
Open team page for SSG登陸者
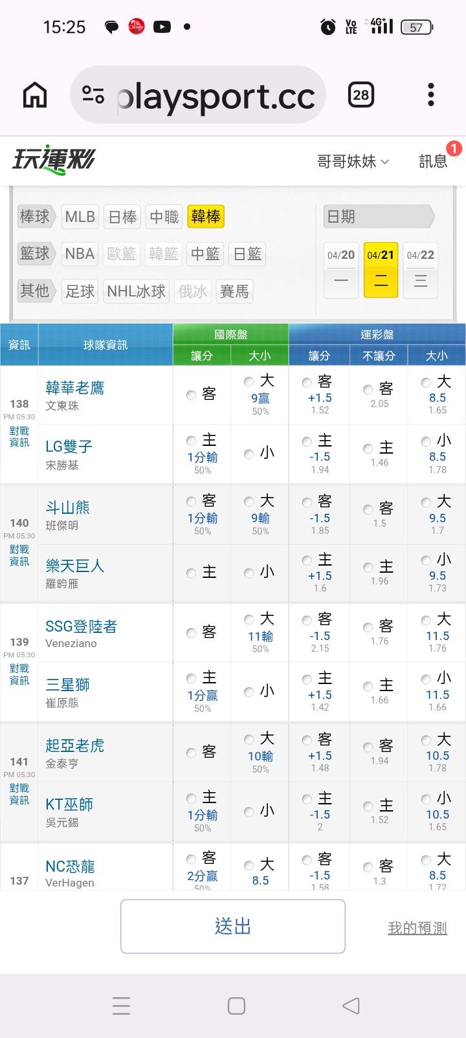82,626
